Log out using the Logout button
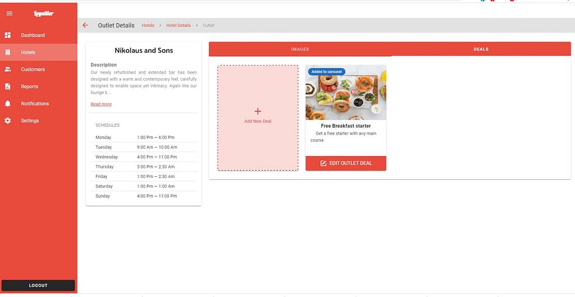This screenshot has width=575, height=297. point(38,285)
